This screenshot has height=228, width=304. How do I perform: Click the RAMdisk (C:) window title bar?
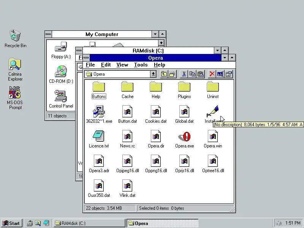click(148, 51)
